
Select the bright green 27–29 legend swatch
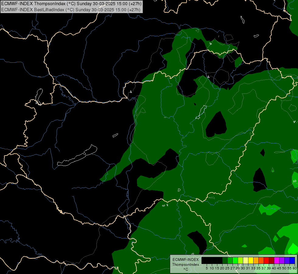(x=235, y=260)
